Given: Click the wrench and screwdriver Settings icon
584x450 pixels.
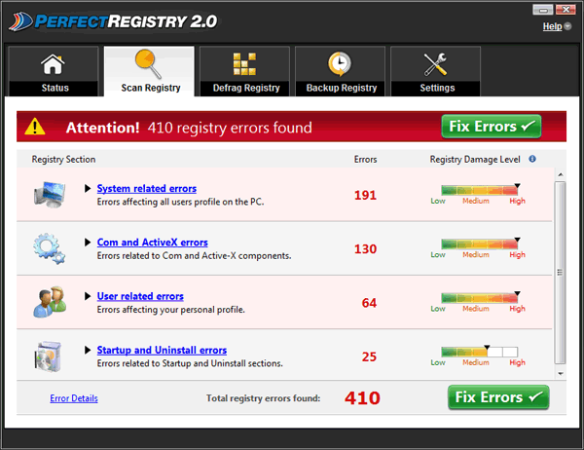Looking at the screenshot, I should point(435,64).
